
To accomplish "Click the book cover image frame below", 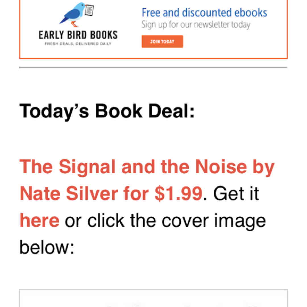I will coord(153,298).
